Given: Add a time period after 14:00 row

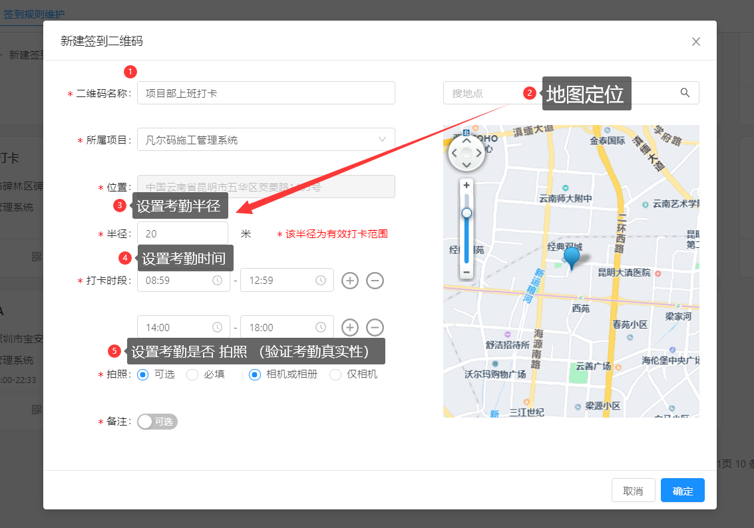Looking at the screenshot, I should (350, 327).
